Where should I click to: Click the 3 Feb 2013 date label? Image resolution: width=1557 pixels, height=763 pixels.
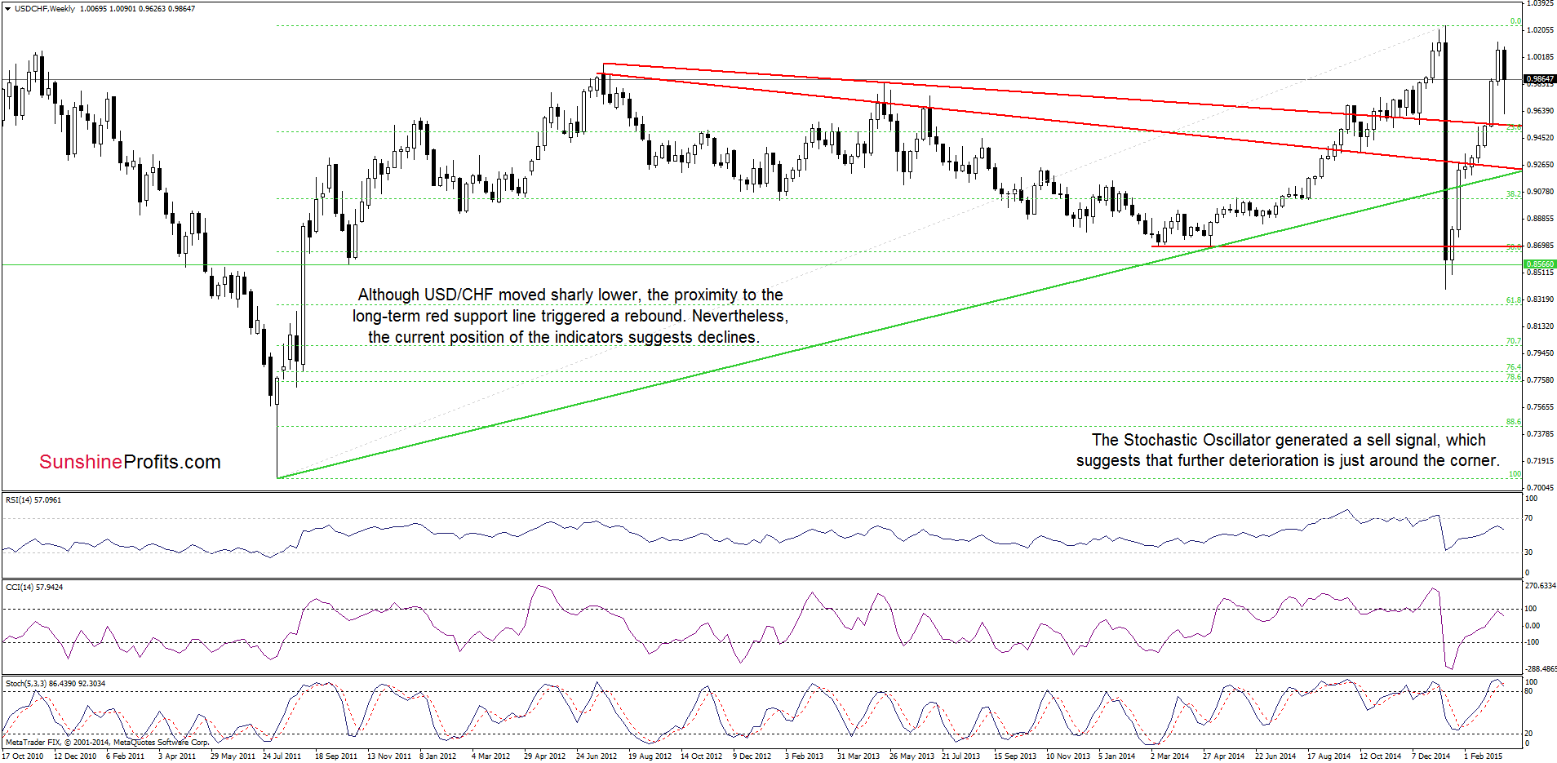coord(805,756)
